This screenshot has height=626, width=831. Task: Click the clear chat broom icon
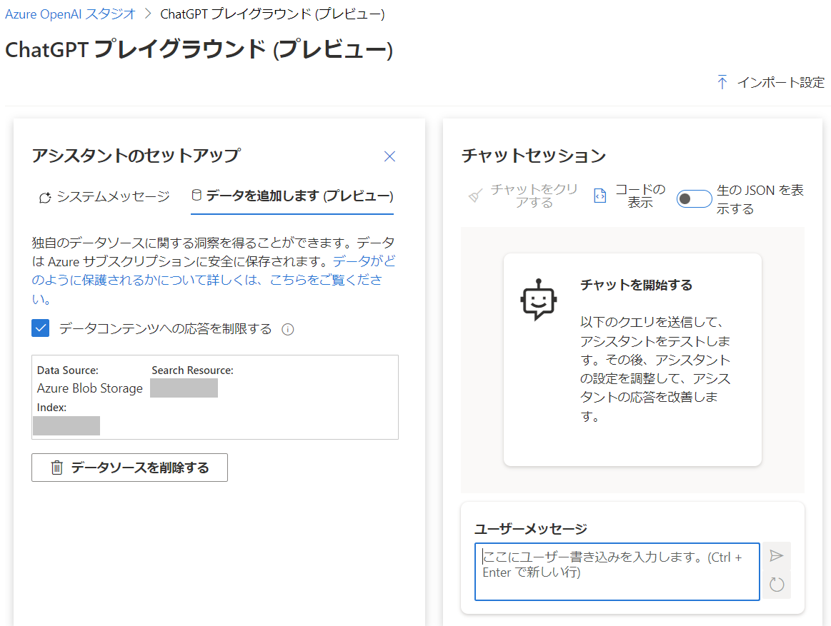tap(475, 196)
